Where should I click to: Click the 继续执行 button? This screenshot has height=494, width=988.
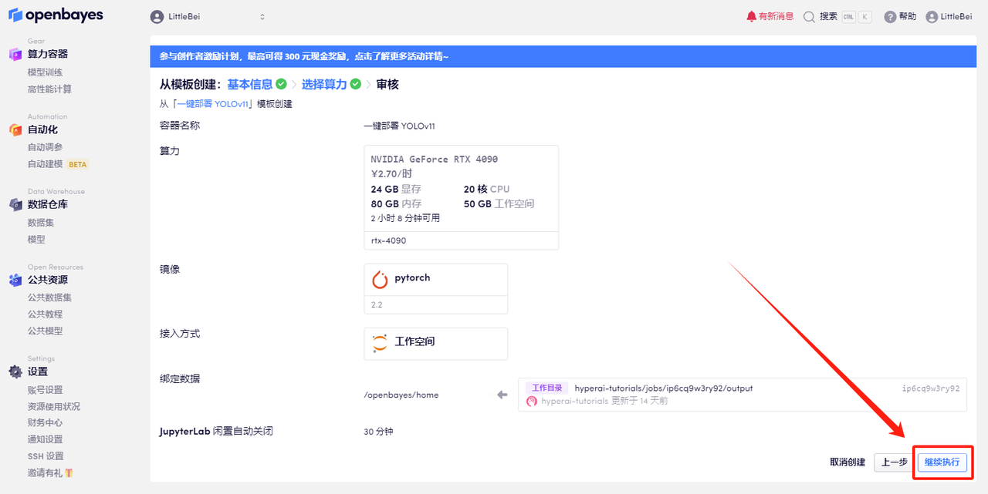point(942,462)
